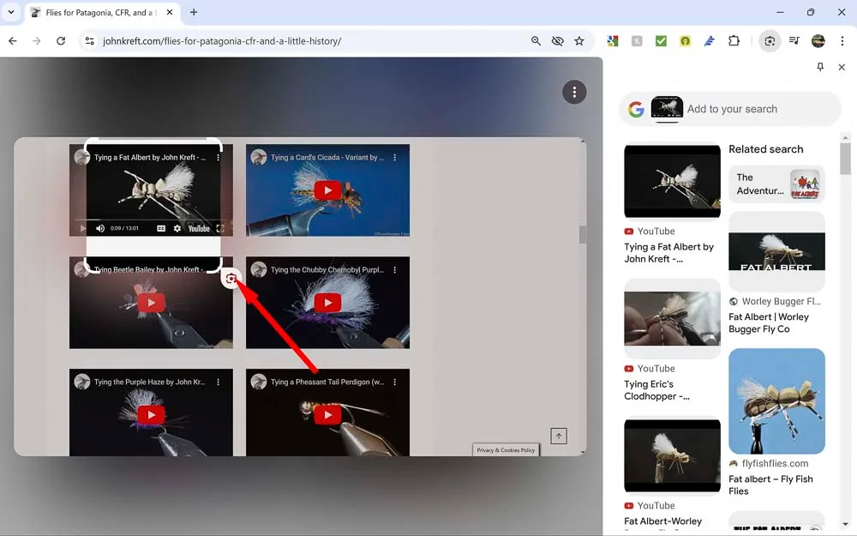Click the Fat Albert video progress bar
The width and height of the screenshot is (857, 536).
pyautogui.click(x=151, y=220)
